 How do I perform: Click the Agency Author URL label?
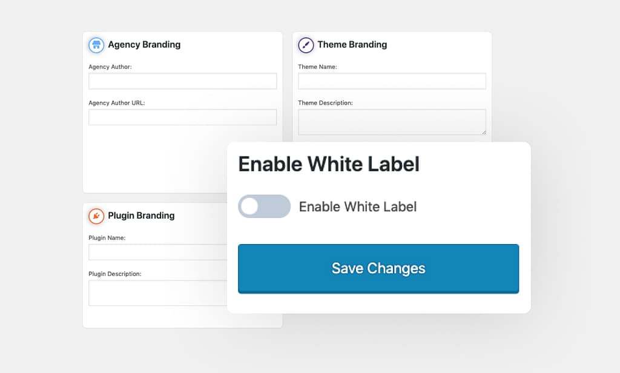pyautogui.click(x=116, y=102)
